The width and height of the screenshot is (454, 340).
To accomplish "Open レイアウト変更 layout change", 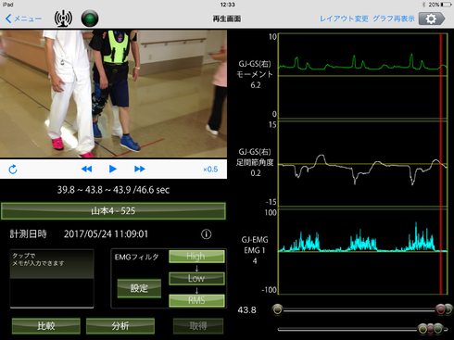I will (344, 19).
